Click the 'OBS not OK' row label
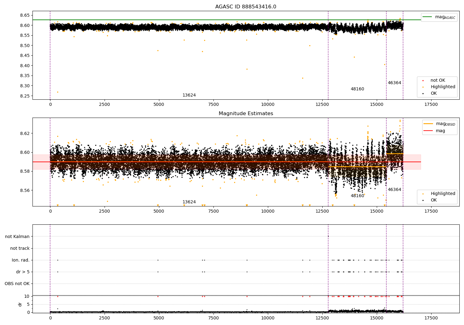The image size is (464, 325). (x=17, y=284)
